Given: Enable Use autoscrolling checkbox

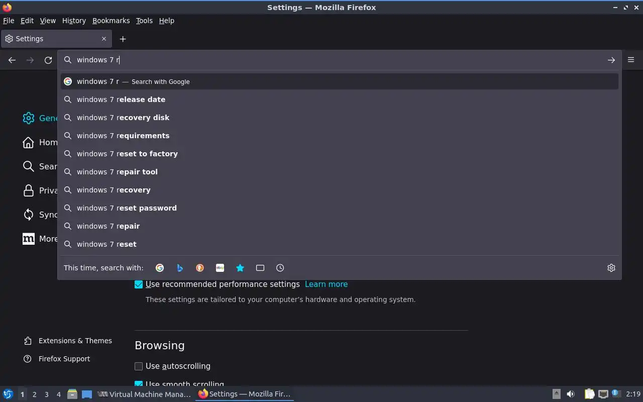Looking at the screenshot, I should [x=139, y=366].
